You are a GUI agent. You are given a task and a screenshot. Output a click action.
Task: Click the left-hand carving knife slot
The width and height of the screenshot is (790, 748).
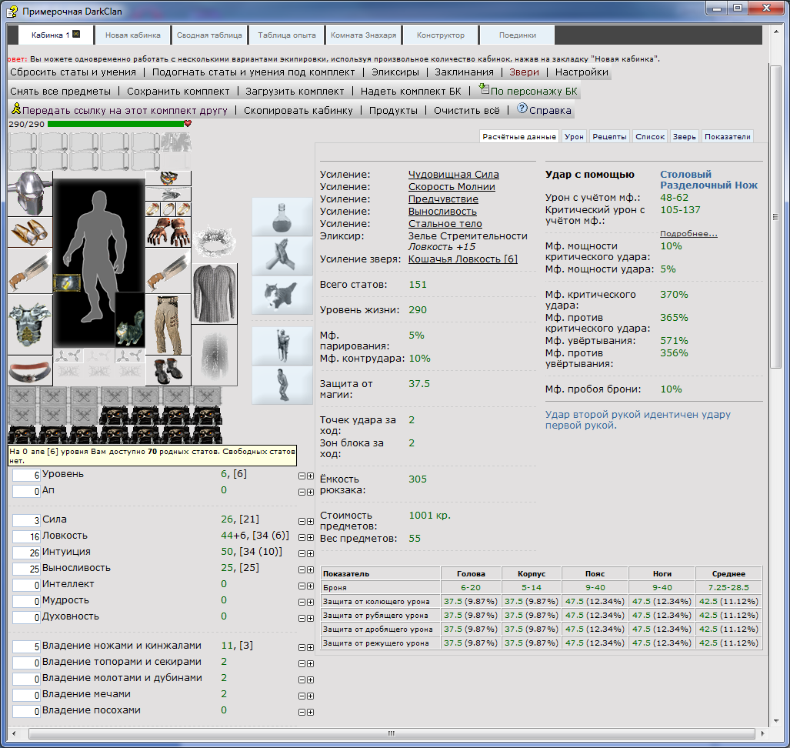(30, 271)
